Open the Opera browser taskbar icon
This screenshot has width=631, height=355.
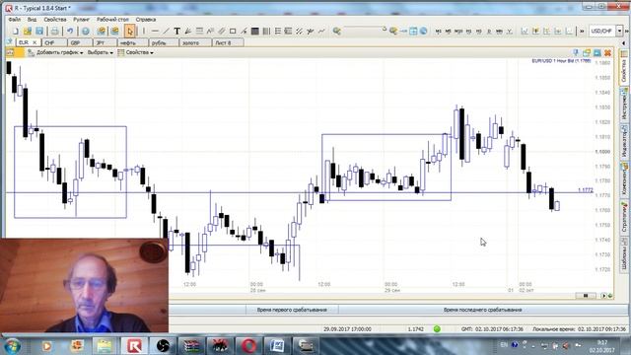(x=248, y=346)
